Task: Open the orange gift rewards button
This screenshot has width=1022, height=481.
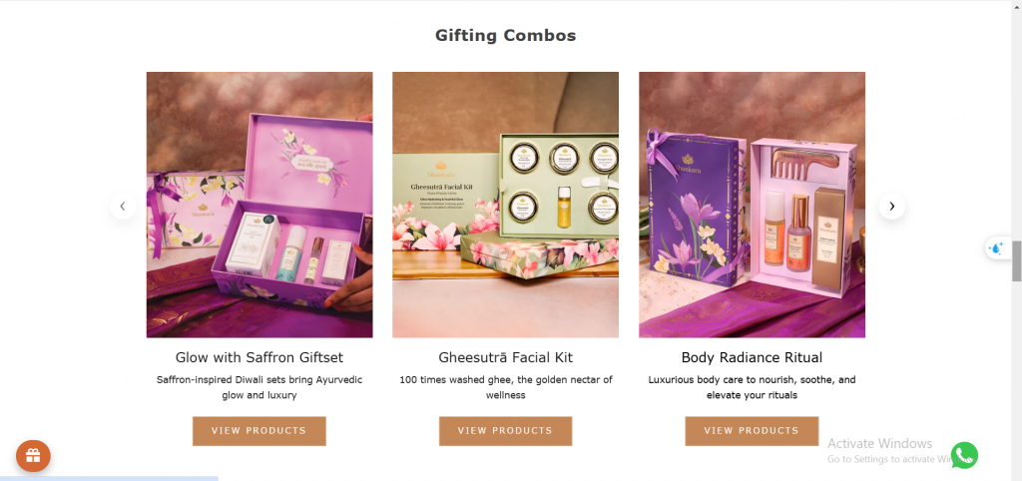Action: click(x=33, y=455)
